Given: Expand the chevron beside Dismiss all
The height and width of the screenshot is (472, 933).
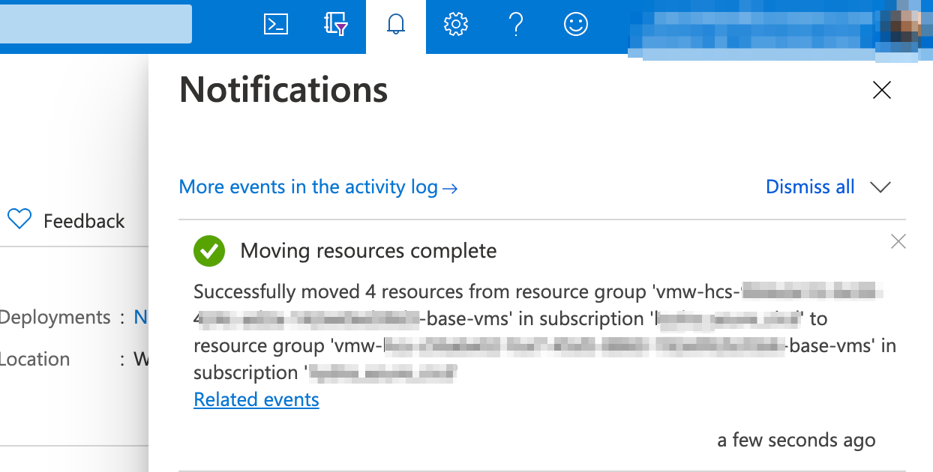Looking at the screenshot, I should (880, 187).
